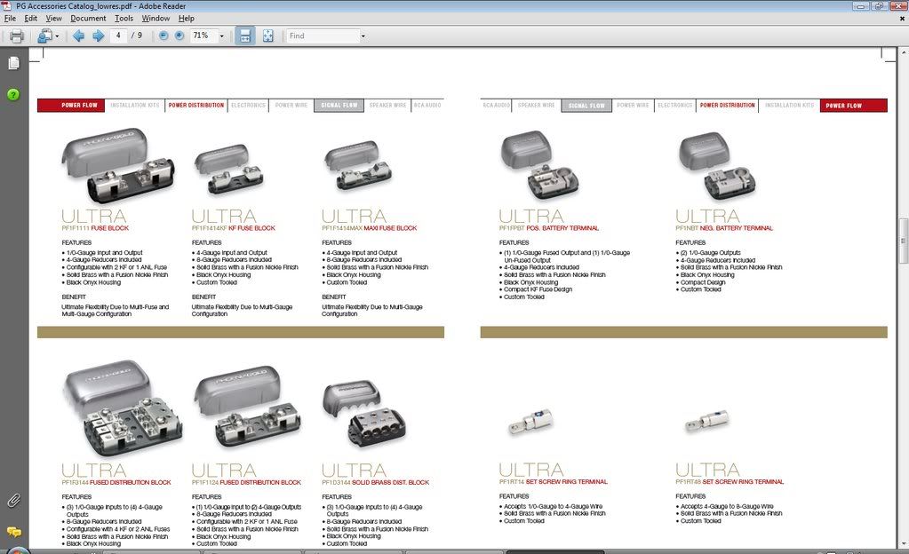Click the vertical scrollbar thumb
The width and height of the screenshot is (909, 554).
(x=903, y=241)
